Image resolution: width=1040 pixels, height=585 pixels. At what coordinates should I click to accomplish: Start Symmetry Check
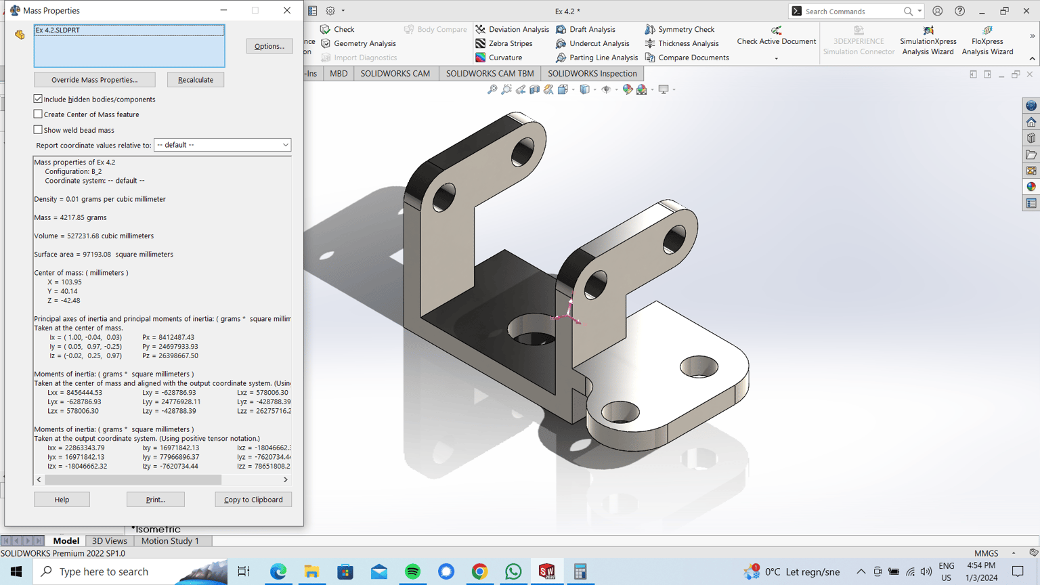679,29
